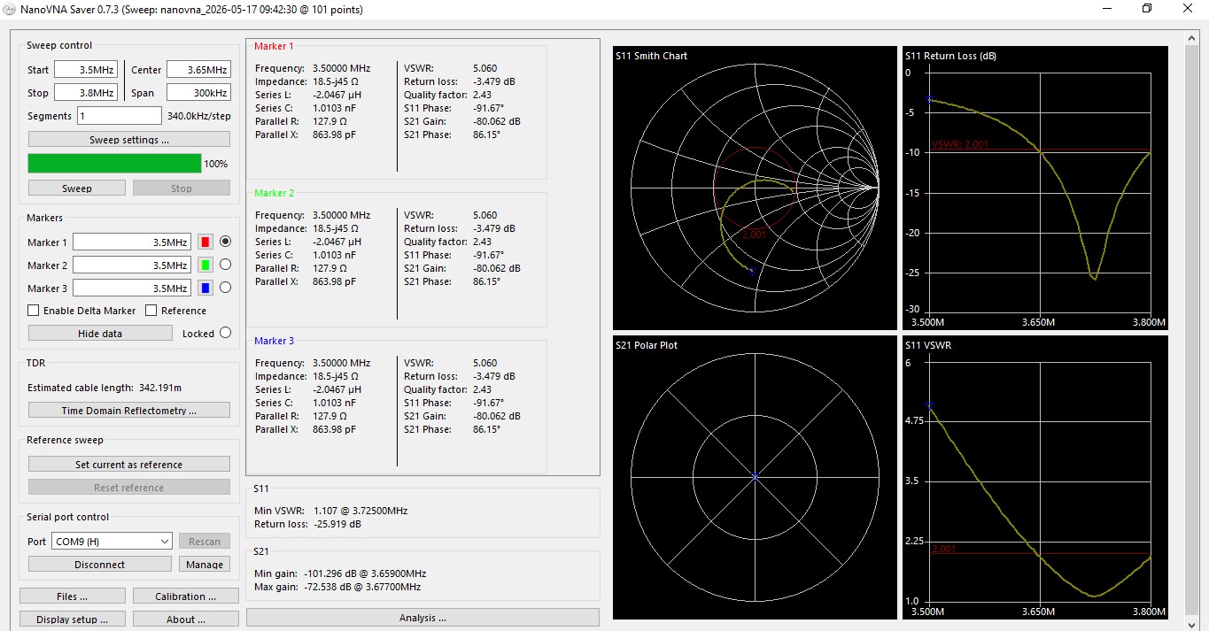Image resolution: width=1209 pixels, height=631 pixels.
Task: Click the Marker 3 frequency field
Action: coord(133,289)
